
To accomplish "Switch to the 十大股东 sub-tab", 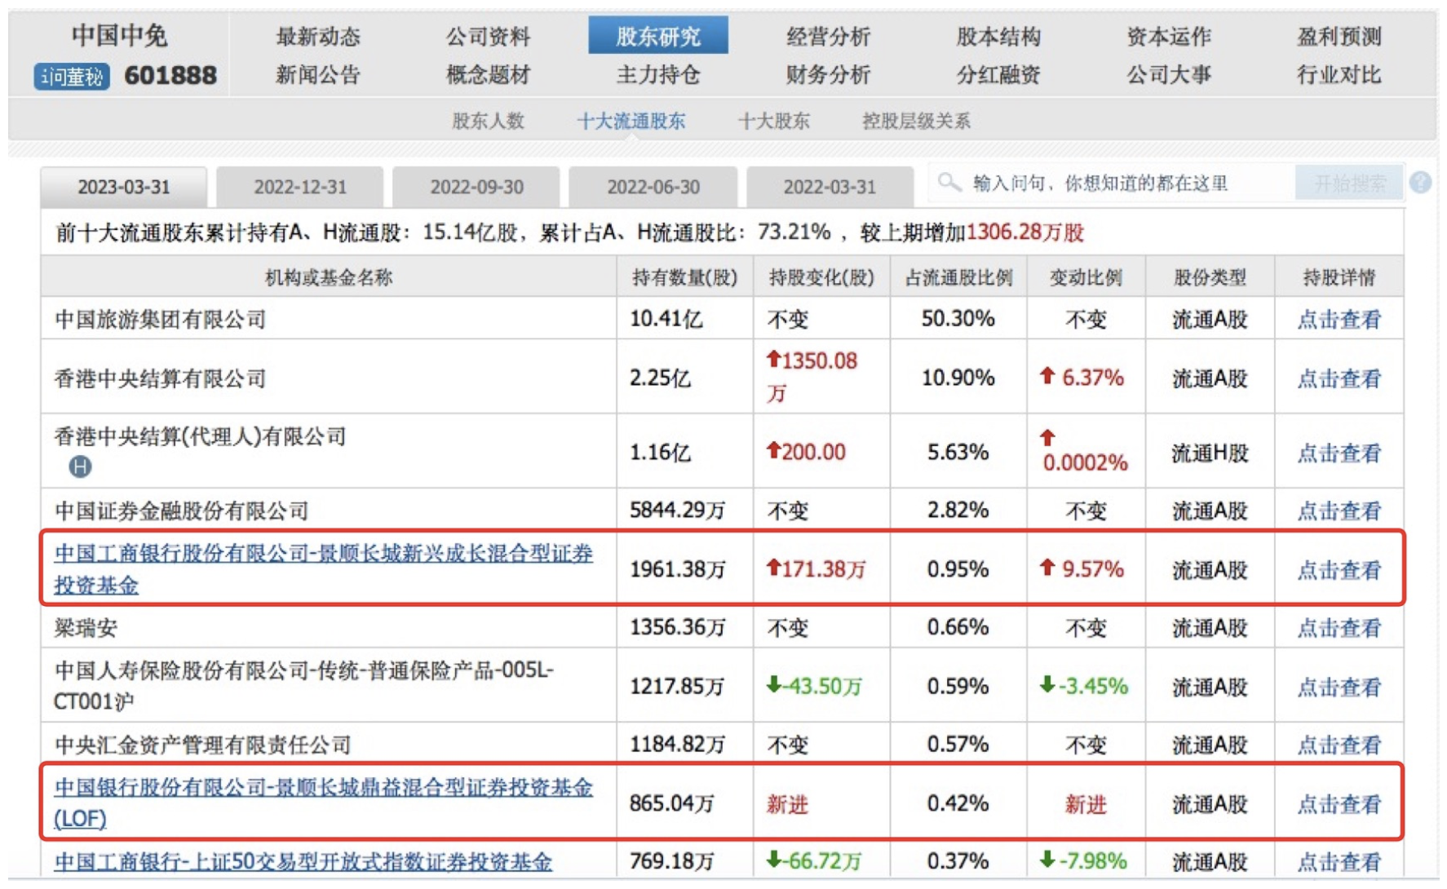I will point(773,121).
